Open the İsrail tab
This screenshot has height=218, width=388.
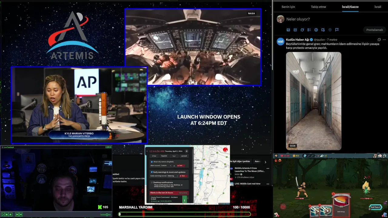378,7
